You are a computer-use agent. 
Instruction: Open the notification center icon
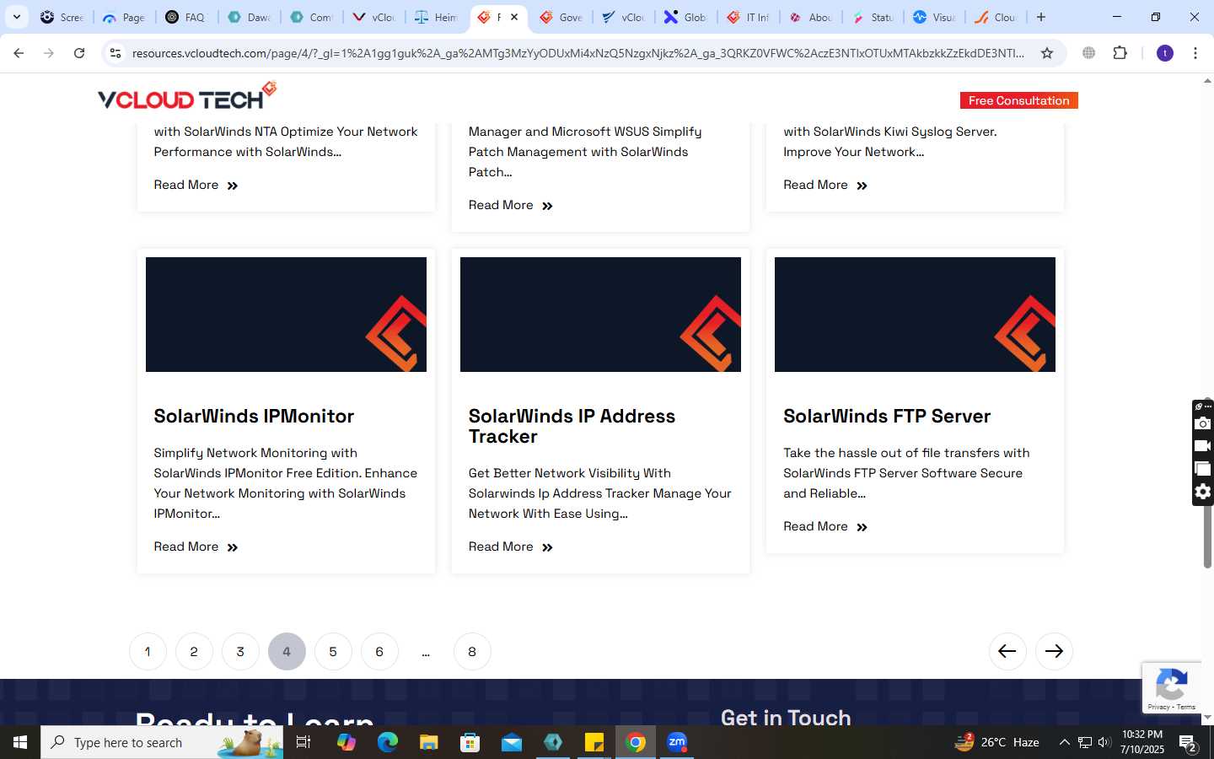pyautogui.click(x=1189, y=744)
